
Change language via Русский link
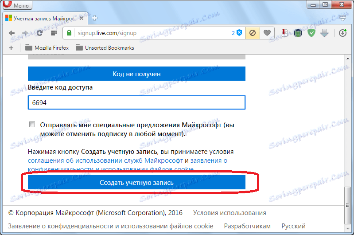(x=293, y=226)
